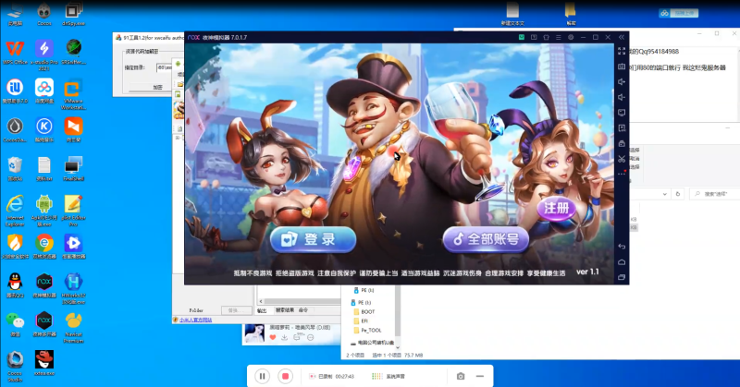Open the Nox hamburger menu in title bar

pos(559,37)
